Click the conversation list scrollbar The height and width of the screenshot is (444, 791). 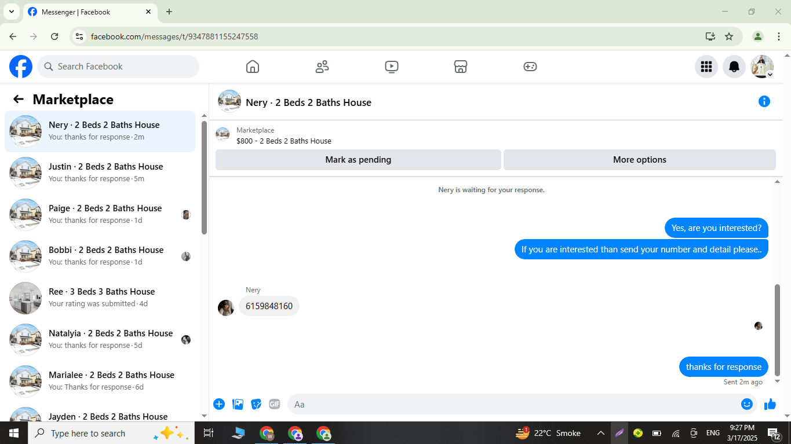pyautogui.click(x=204, y=178)
